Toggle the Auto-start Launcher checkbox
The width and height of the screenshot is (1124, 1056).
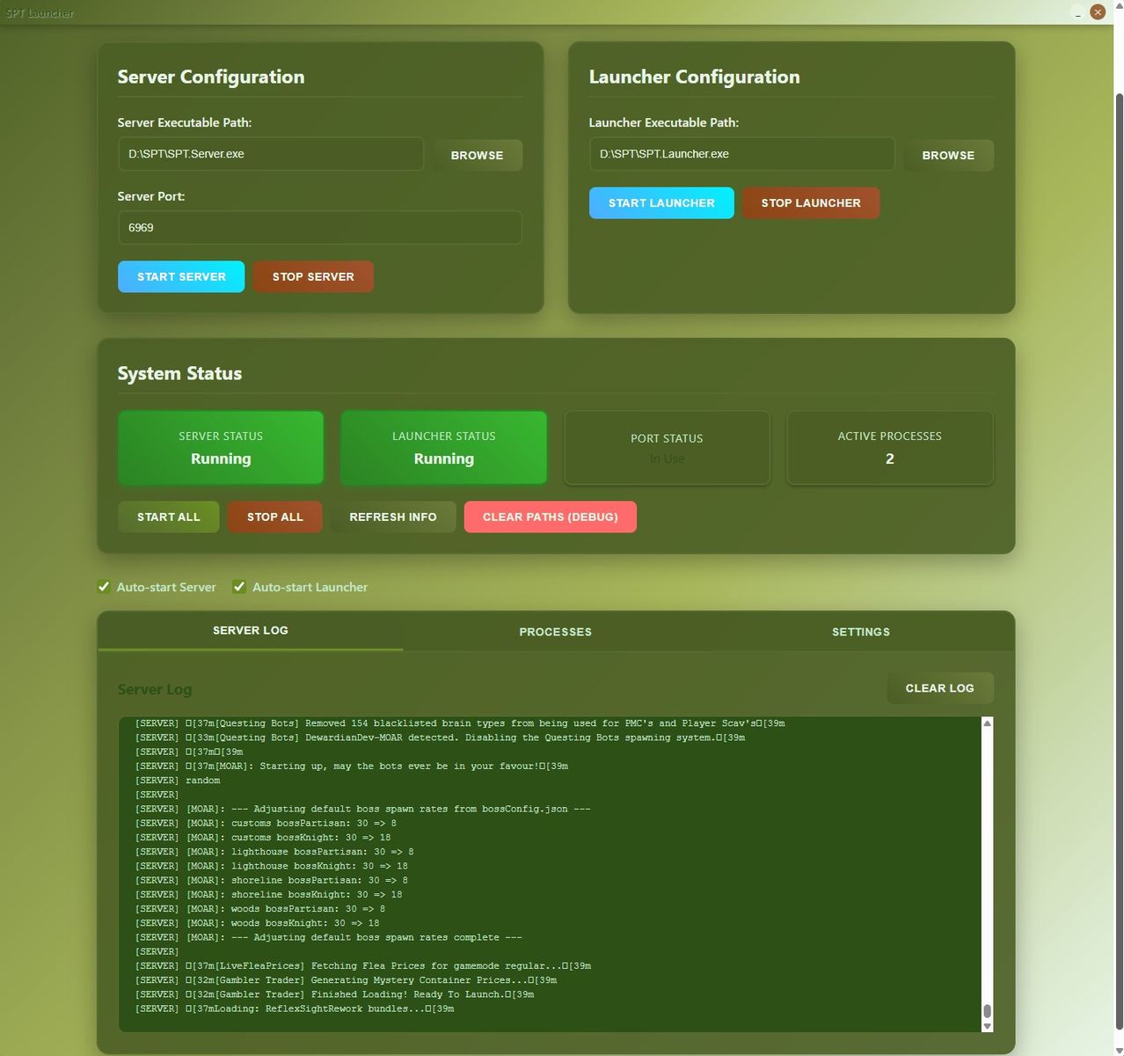click(239, 587)
